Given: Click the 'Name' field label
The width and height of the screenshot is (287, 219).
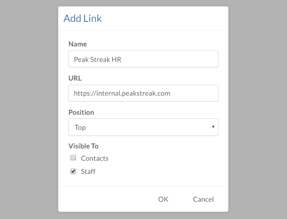Looking at the screenshot, I should pos(77,44).
